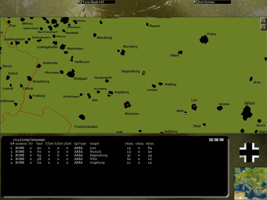The height and width of the screenshot is (200, 267).
Task: Select the orange raid marker at Regensburg
Action: pyautogui.click(x=144, y=73)
